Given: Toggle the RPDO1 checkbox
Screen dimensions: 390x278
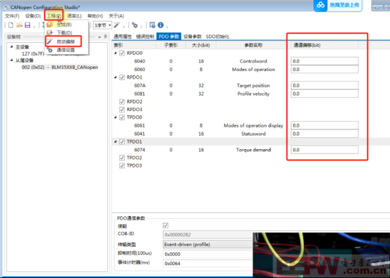Looking at the screenshot, I should click(122, 77).
